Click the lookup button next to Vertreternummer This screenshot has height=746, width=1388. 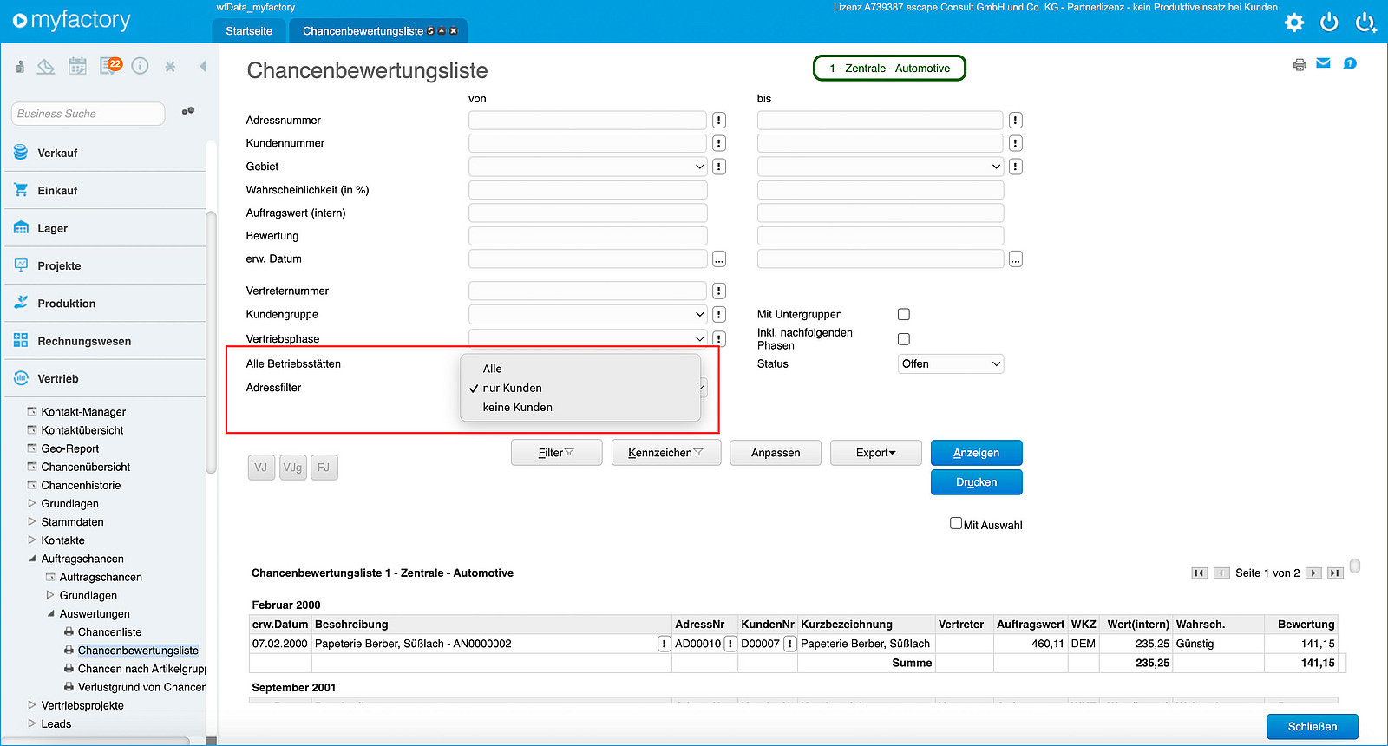click(x=719, y=291)
